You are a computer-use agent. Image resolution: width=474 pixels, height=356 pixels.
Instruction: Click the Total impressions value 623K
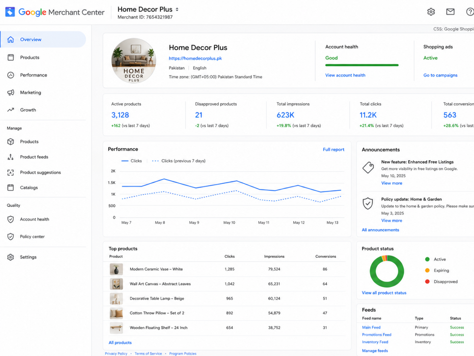285,115
